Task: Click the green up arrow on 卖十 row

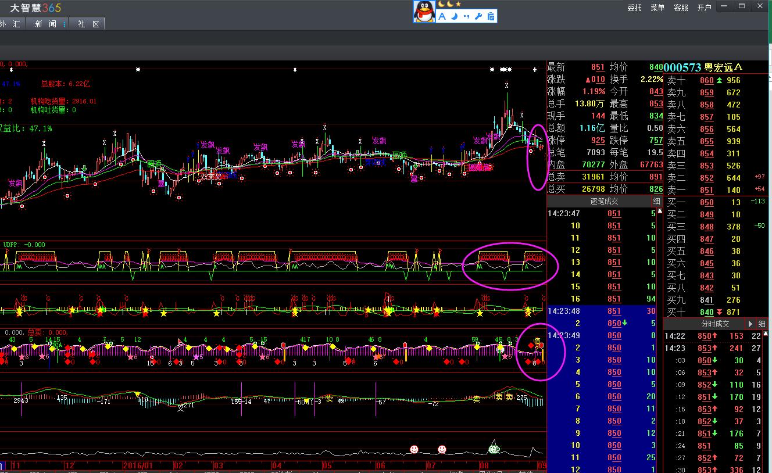Action: pyautogui.click(x=719, y=81)
